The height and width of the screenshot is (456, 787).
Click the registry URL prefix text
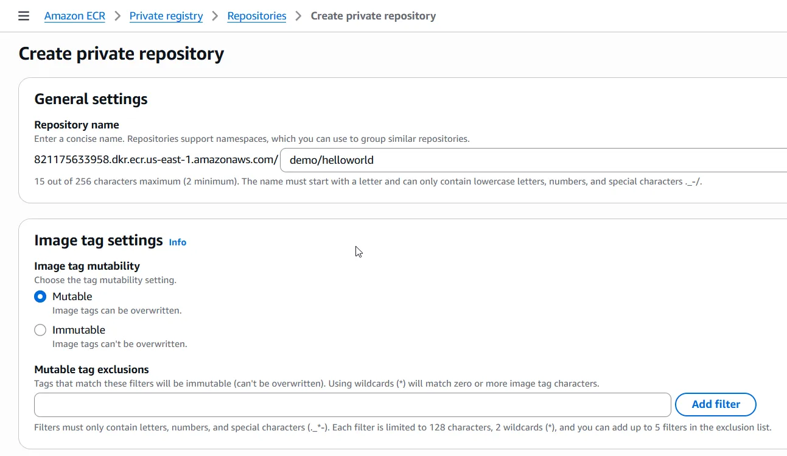tap(155, 160)
